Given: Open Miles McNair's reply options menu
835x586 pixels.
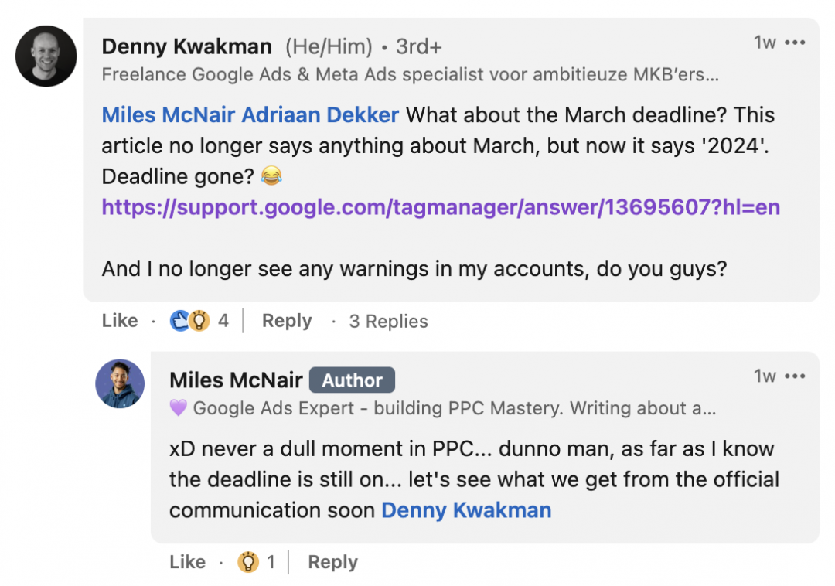Looking at the screenshot, I should tap(795, 376).
